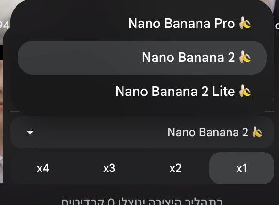This screenshot has height=205, width=279.
Task: Choose Nano Banana Pro from the model list
Action: [142, 23]
